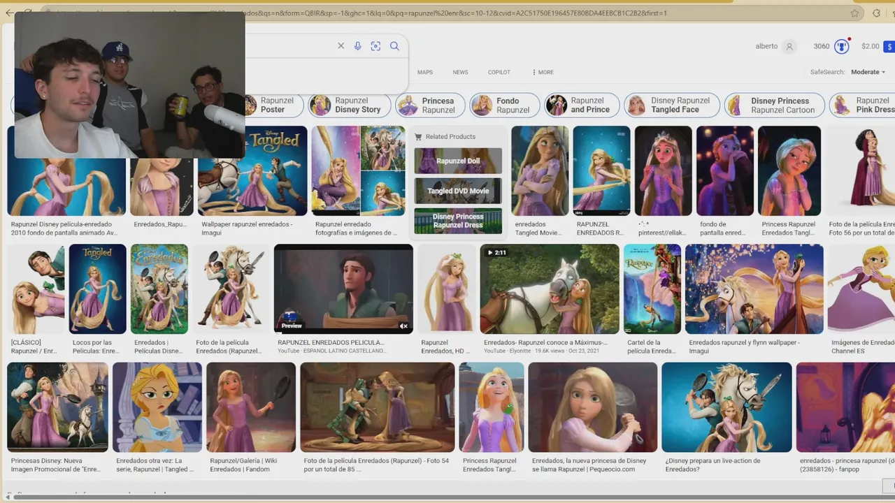Open Enredados Películas Disne poster image
895x503 pixels.
(x=159, y=289)
